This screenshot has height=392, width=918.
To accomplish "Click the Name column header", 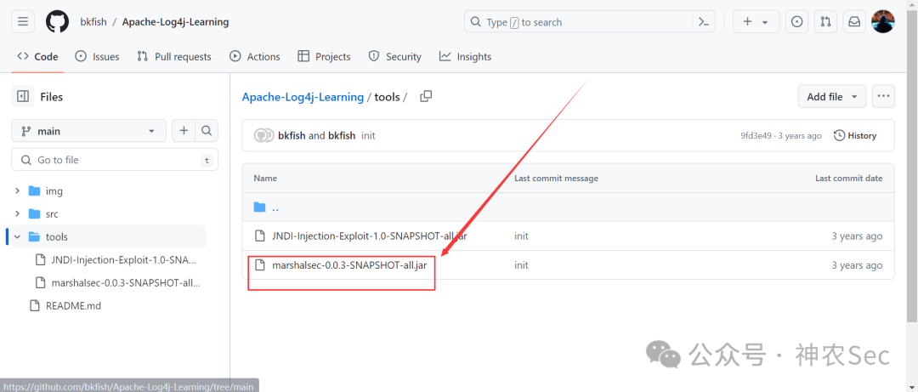I will click(x=265, y=178).
